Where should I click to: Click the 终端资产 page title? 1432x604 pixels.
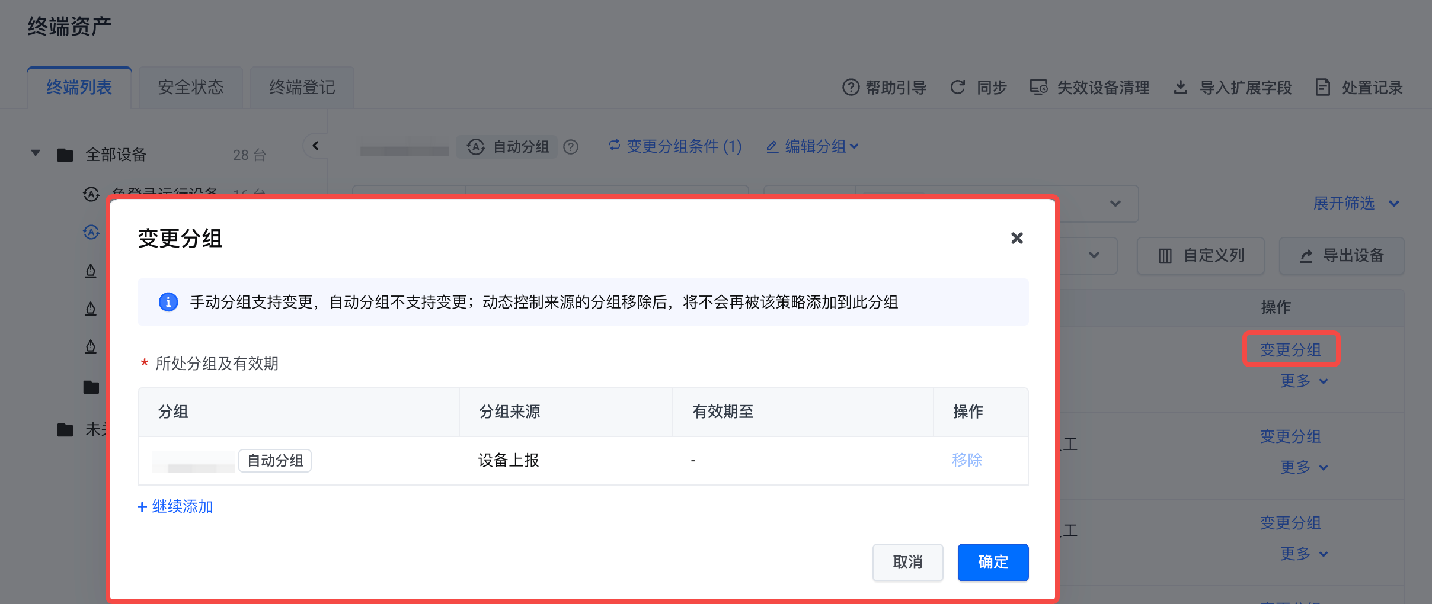pyautogui.click(x=70, y=26)
